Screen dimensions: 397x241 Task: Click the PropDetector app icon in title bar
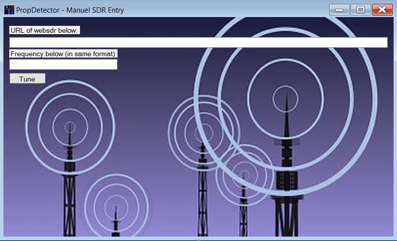click(x=9, y=10)
